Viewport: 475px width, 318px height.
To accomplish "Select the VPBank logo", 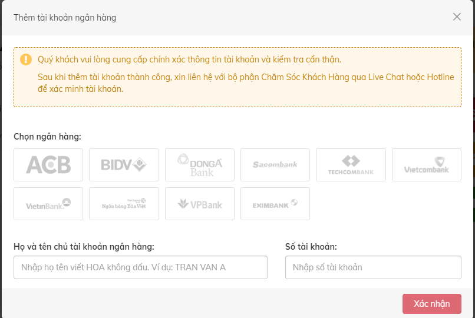I will click(x=200, y=204).
